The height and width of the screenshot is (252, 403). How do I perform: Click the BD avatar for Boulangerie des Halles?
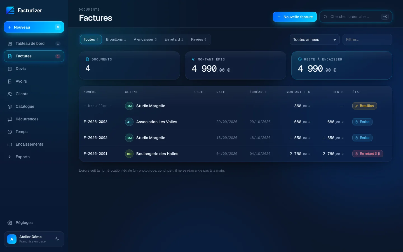(129, 154)
